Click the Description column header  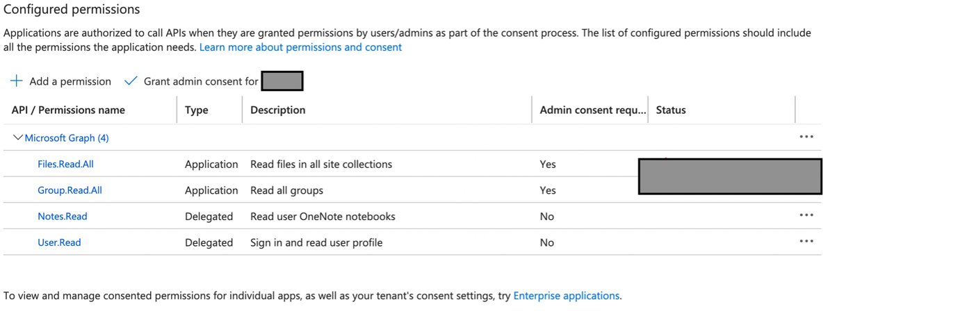pyautogui.click(x=277, y=110)
